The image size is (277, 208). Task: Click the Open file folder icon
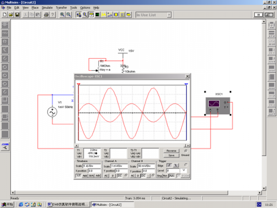pyautogui.click(x=11, y=15)
